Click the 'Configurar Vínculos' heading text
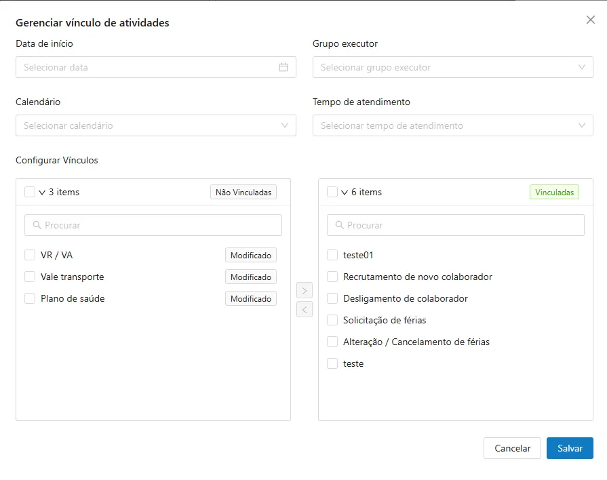The height and width of the screenshot is (480, 607). click(57, 160)
